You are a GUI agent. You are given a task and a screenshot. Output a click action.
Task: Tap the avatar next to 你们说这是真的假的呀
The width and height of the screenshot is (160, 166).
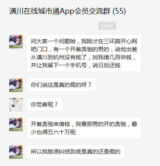coord(16,85)
